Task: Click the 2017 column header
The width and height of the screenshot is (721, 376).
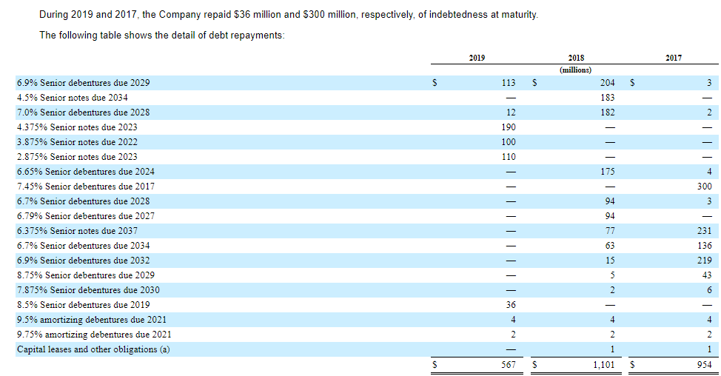Action: coord(674,58)
